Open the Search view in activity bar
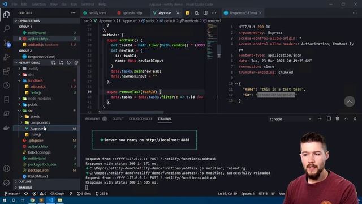This screenshot has width=362, height=204. pyautogui.click(x=6, y=29)
